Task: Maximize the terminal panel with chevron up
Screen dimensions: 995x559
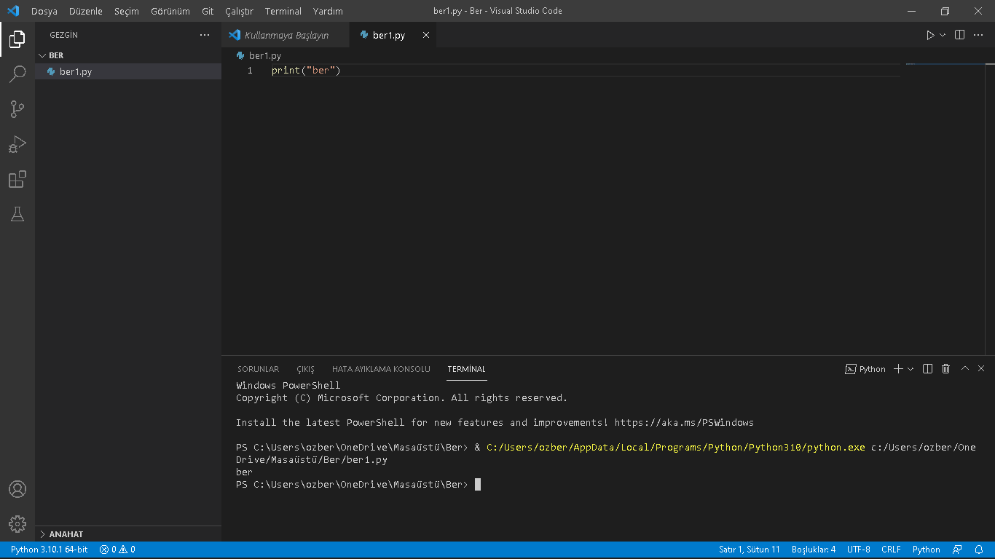Action: coord(964,369)
